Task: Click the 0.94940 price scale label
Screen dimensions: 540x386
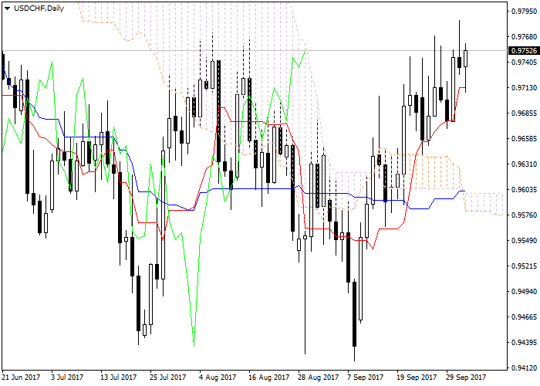Action: [x=524, y=292]
